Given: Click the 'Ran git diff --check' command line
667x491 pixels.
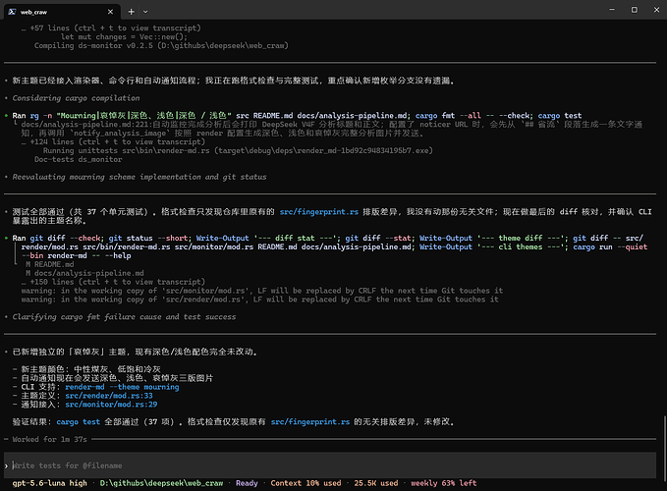Looking at the screenshot, I should click(327, 238).
